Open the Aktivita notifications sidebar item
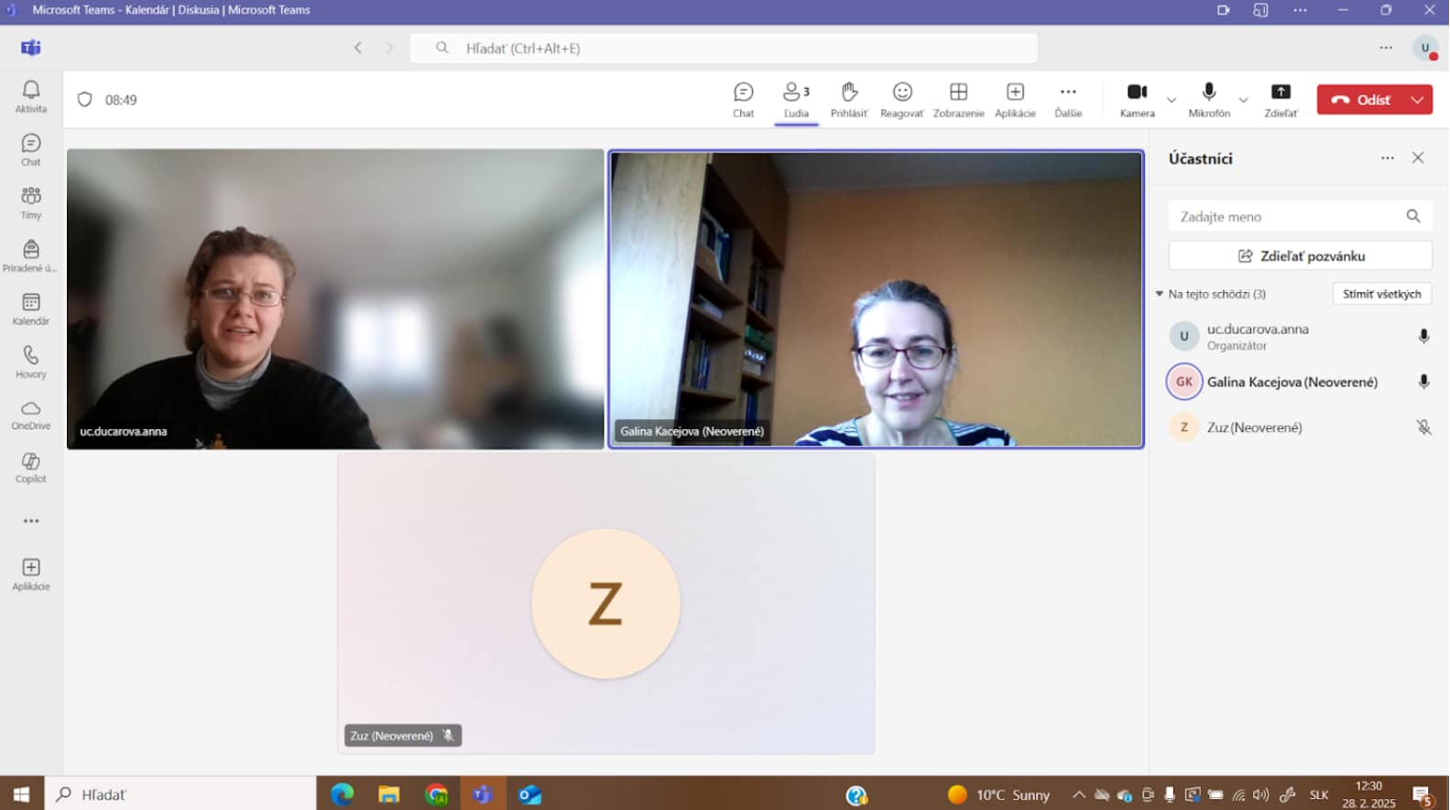Image resolution: width=1450 pixels, height=810 pixels. tap(30, 96)
